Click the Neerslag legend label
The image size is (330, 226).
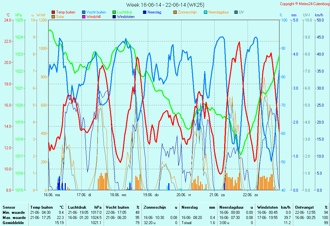[154, 13]
